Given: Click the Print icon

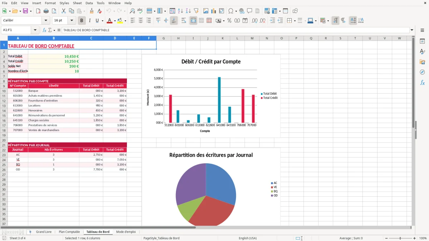Looking at the screenshot, I should click(46, 11).
